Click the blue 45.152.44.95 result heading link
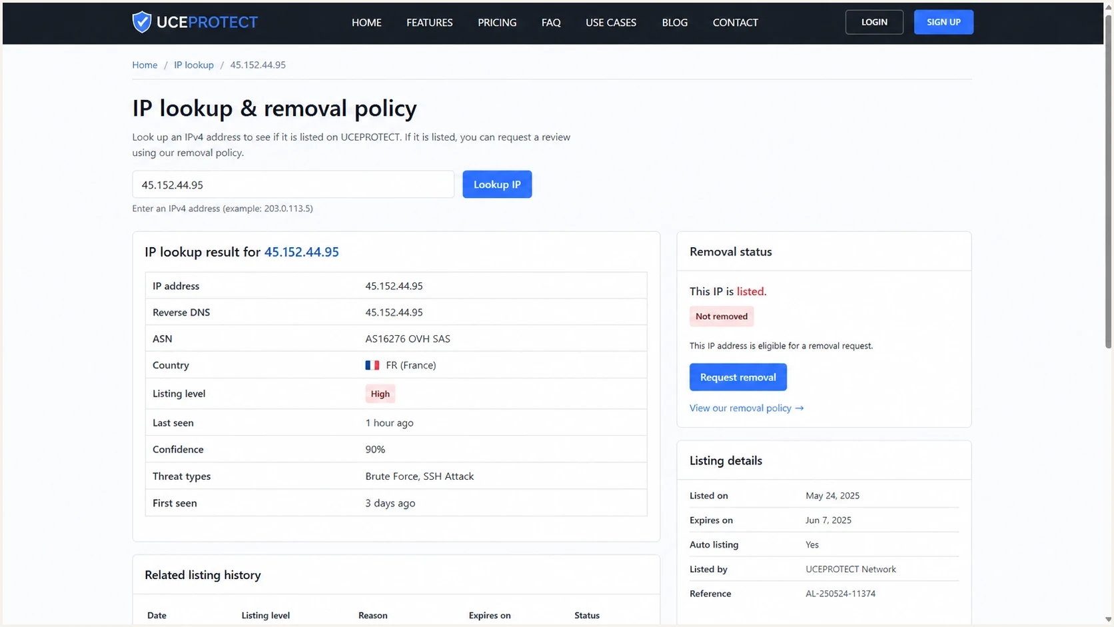This screenshot has width=1114, height=627. click(x=302, y=252)
